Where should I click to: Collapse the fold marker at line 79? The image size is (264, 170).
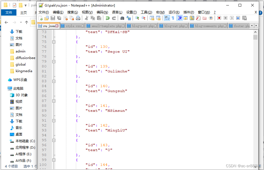(54, 61)
